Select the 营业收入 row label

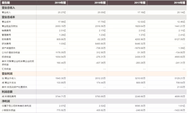[x=6, y=13]
